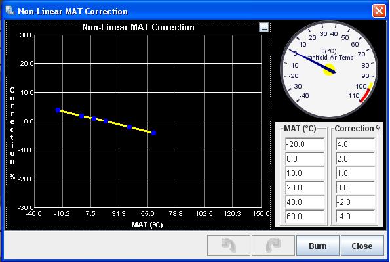390x262 pixels.
Task: Select the MAT field showing 0.0
Action: click(305, 159)
